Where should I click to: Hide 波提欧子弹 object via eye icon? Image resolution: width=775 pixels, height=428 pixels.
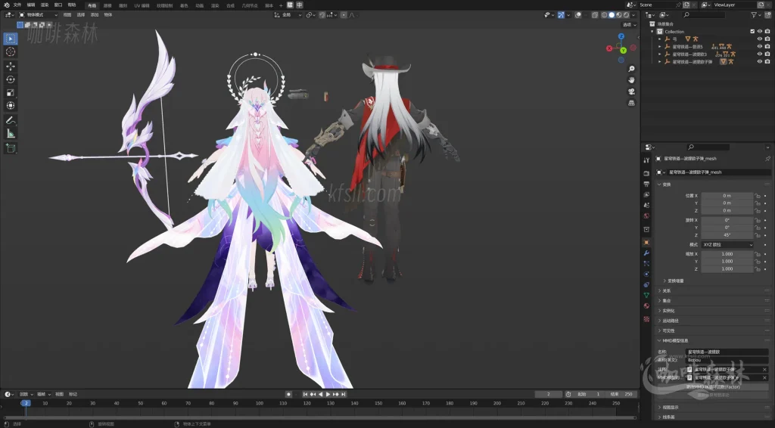tap(760, 62)
